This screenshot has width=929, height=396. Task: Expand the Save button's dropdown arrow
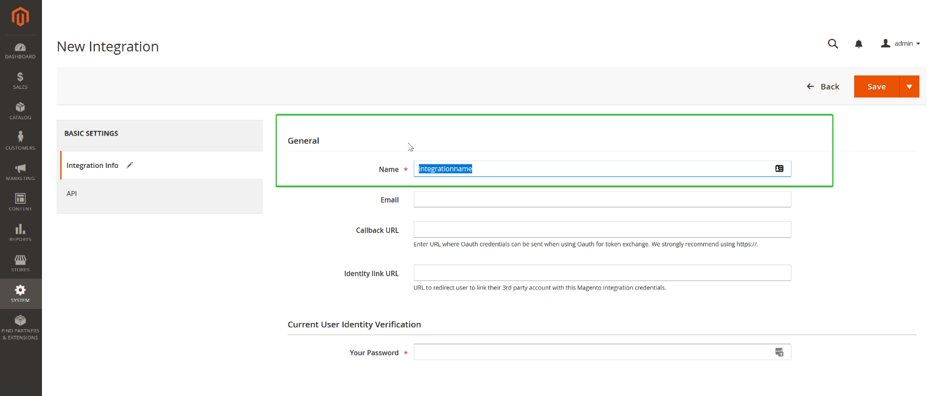click(x=910, y=86)
